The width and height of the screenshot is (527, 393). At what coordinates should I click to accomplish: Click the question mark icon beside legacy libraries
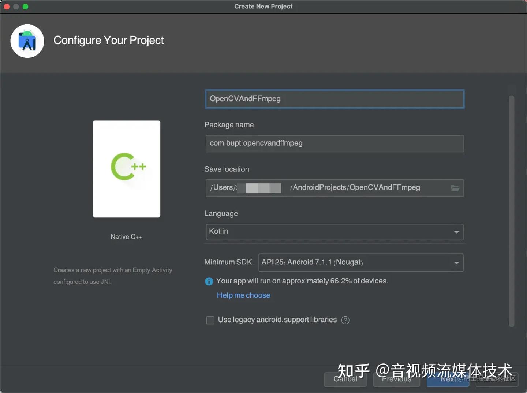click(x=345, y=320)
